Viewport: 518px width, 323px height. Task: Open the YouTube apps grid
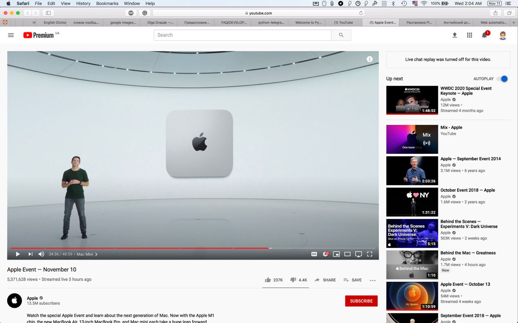[x=469, y=35]
